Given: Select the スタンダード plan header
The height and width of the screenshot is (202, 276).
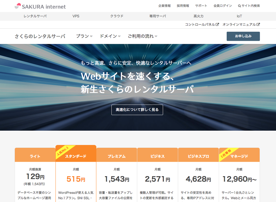Looking at the screenshot, I should [76, 156].
